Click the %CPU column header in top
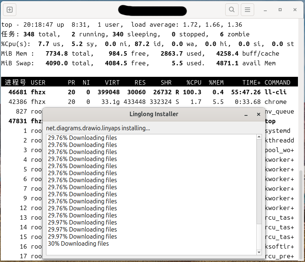 (194, 82)
